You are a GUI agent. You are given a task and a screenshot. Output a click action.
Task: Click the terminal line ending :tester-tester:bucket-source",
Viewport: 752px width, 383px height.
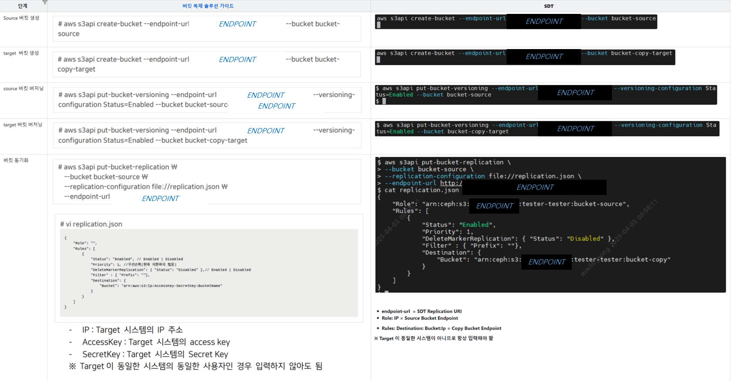pos(511,204)
